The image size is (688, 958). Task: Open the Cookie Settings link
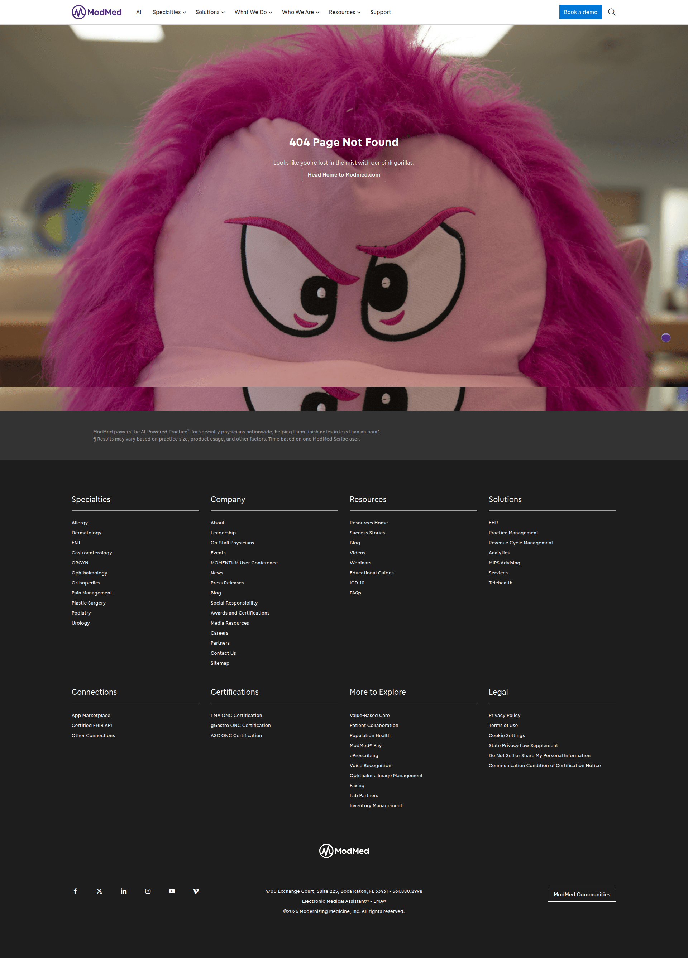click(x=507, y=735)
